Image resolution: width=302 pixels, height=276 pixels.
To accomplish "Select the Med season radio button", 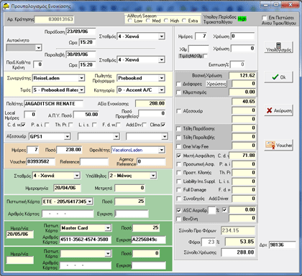I will click(x=148, y=21).
